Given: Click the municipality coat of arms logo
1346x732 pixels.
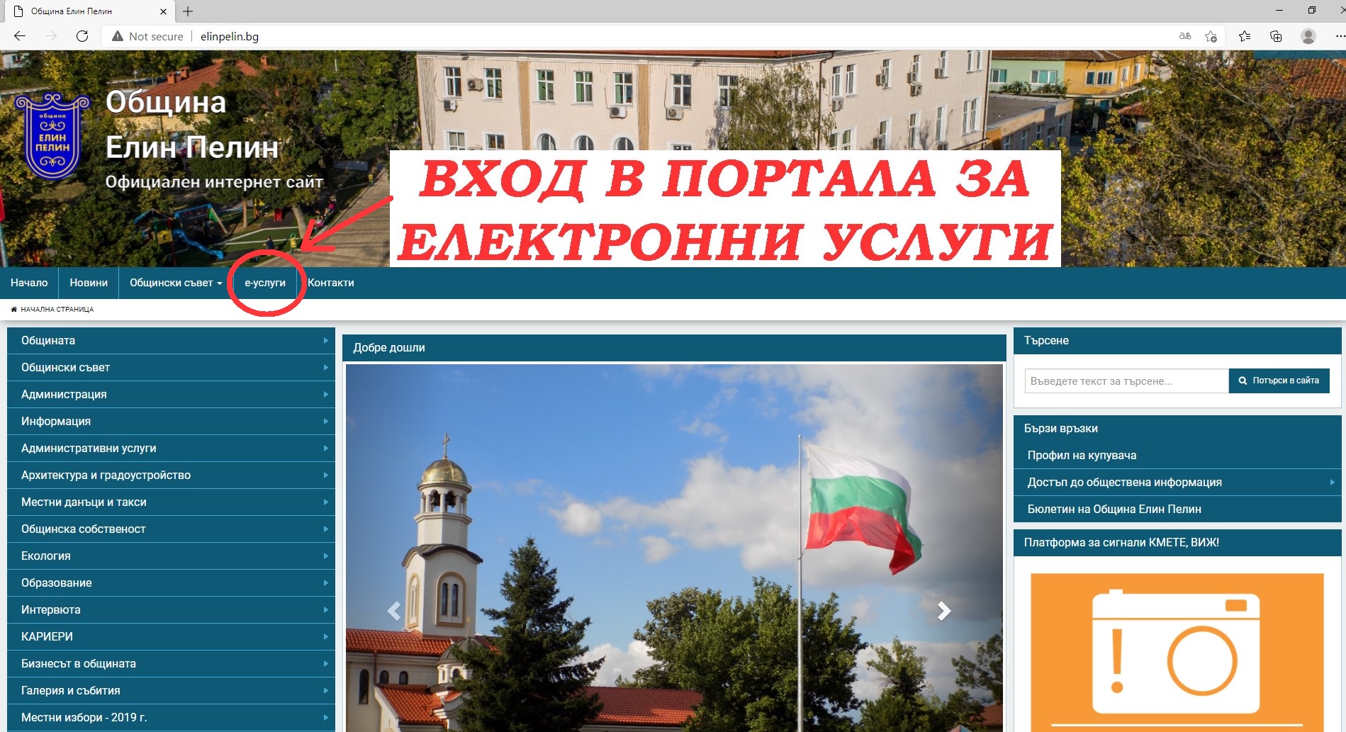Looking at the screenshot, I should coord(52,135).
